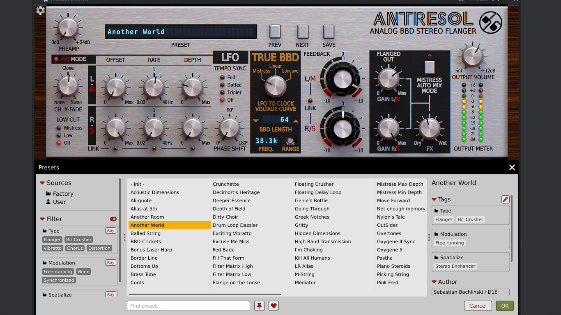Click the Cancel button
The width and height of the screenshot is (561, 315).
(x=478, y=306)
